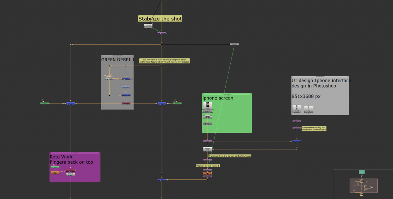The width and height of the screenshot is (393, 199).
Task: Click the top-left Dot node inside Green Despill
Action: 109,66
